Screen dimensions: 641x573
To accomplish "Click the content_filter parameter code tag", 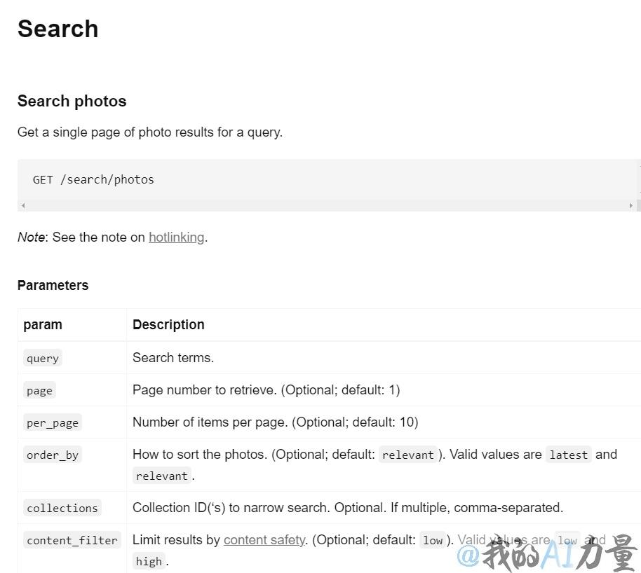I will [x=72, y=540].
